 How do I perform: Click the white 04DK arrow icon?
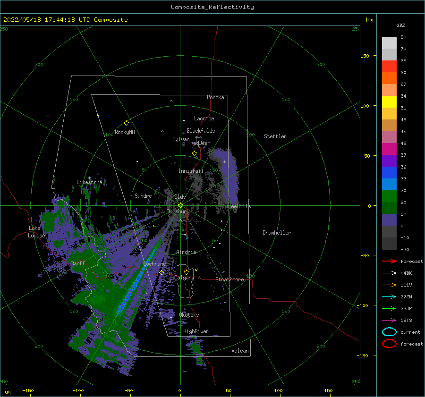(x=389, y=273)
